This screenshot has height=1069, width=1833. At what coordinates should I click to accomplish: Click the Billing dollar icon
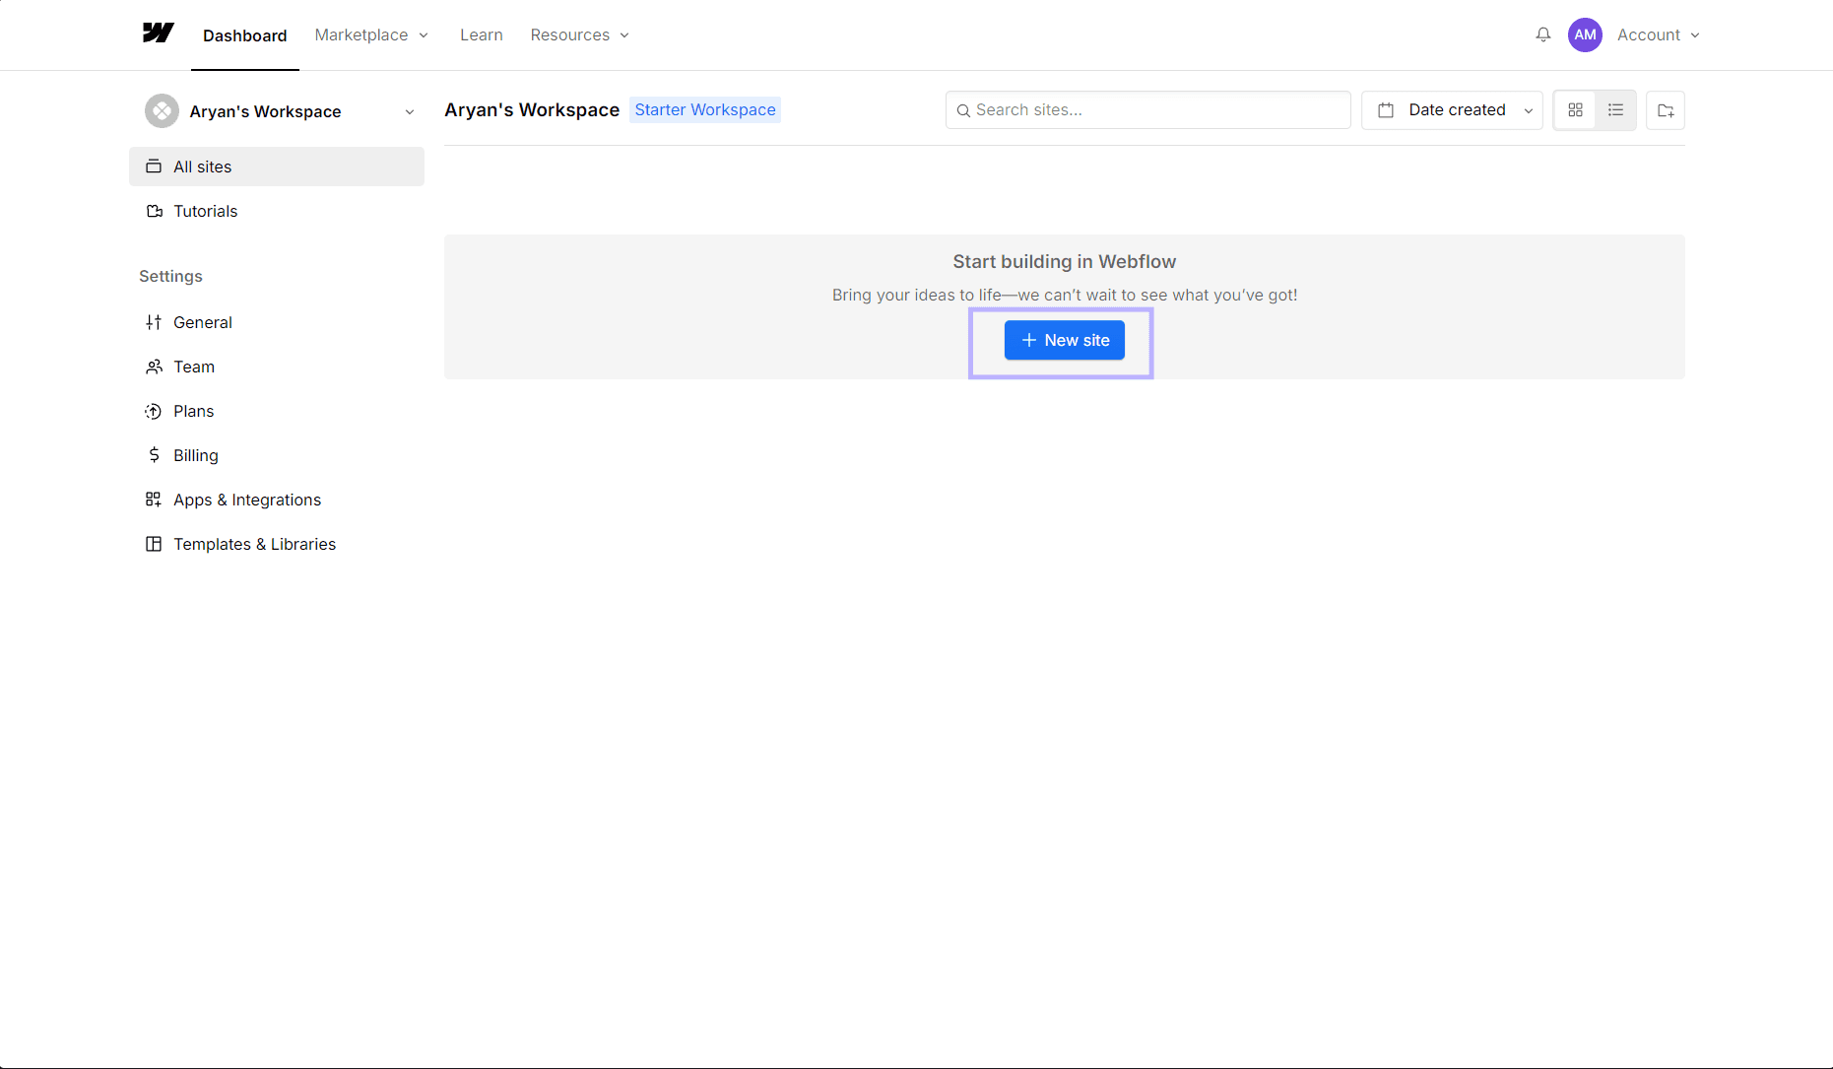click(x=154, y=455)
